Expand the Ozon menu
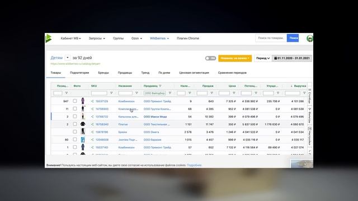358x201 pixels. point(136,39)
